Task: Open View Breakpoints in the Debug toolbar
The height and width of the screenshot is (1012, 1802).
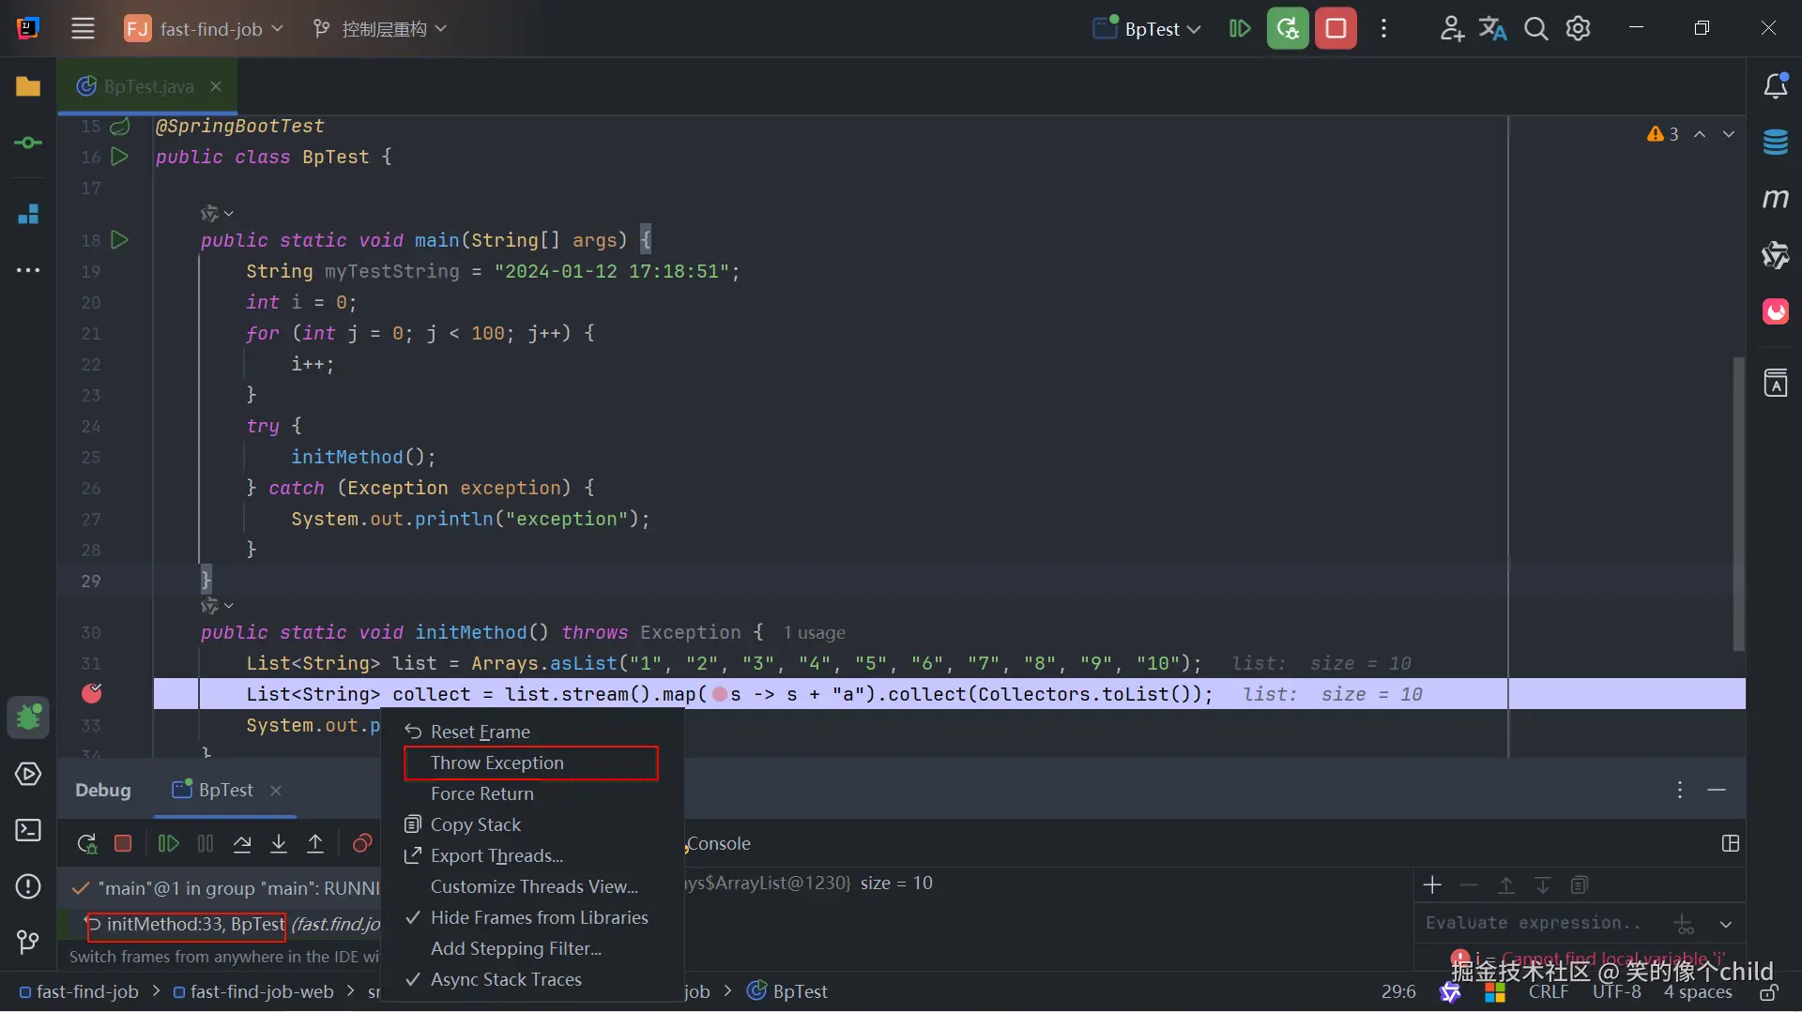Action: [x=362, y=844]
